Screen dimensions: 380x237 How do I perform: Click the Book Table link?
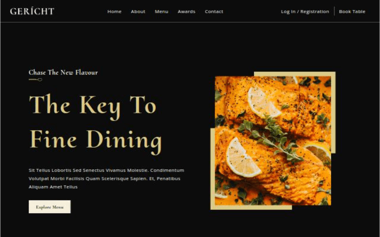(352, 11)
